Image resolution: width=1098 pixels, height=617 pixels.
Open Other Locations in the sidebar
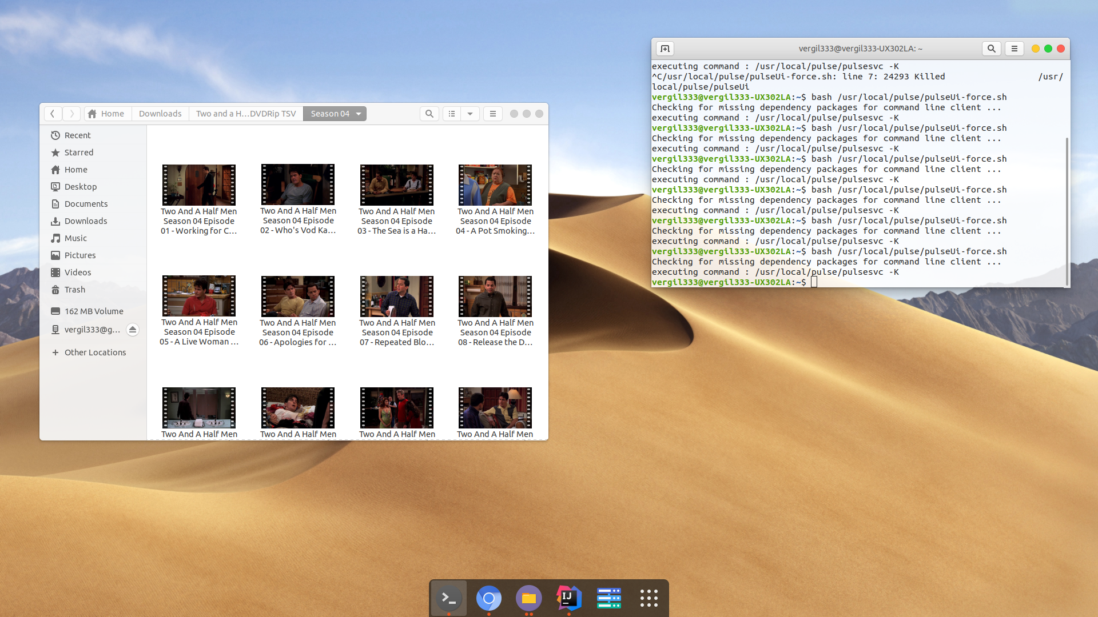93,352
